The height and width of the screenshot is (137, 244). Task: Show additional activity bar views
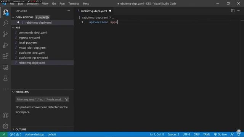coord(5,89)
